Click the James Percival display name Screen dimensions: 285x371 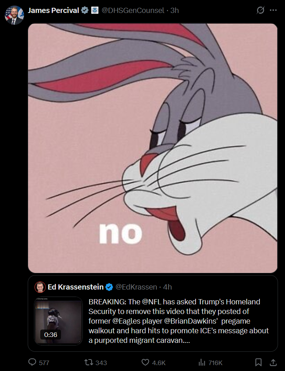(x=53, y=10)
